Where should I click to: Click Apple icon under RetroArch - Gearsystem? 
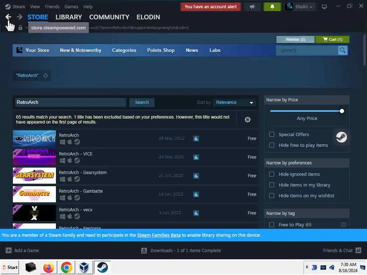tap(70, 179)
